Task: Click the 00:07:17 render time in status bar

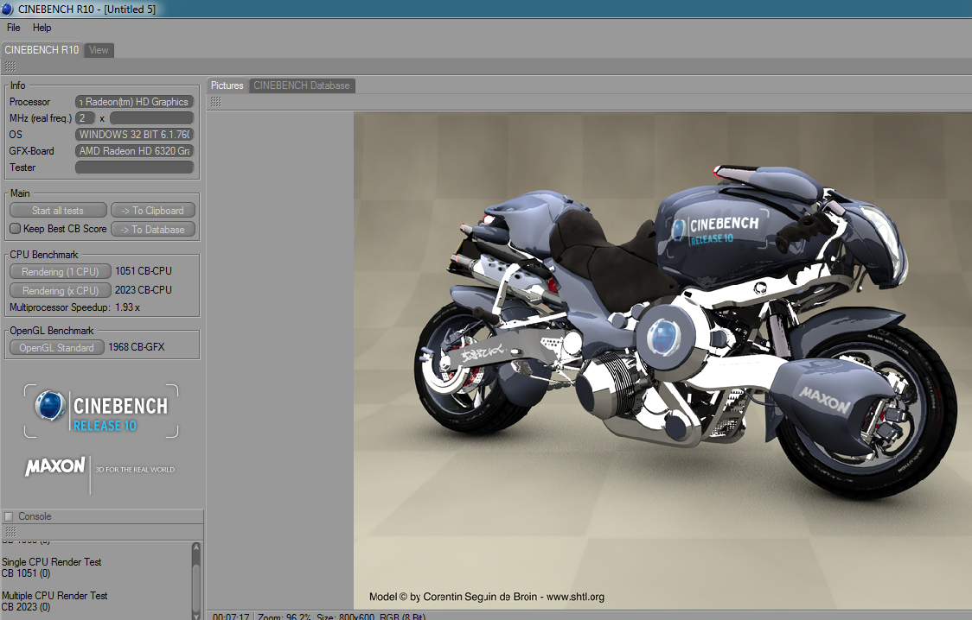Action: pyautogui.click(x=231, y=617)
